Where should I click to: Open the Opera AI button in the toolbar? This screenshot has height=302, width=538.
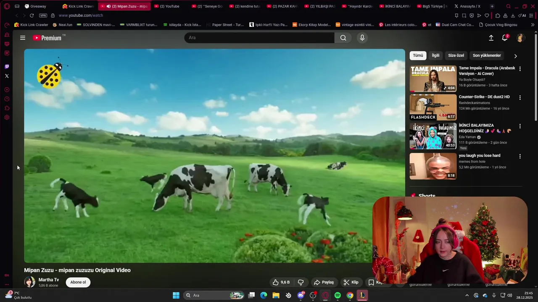(x=522, y=16)
